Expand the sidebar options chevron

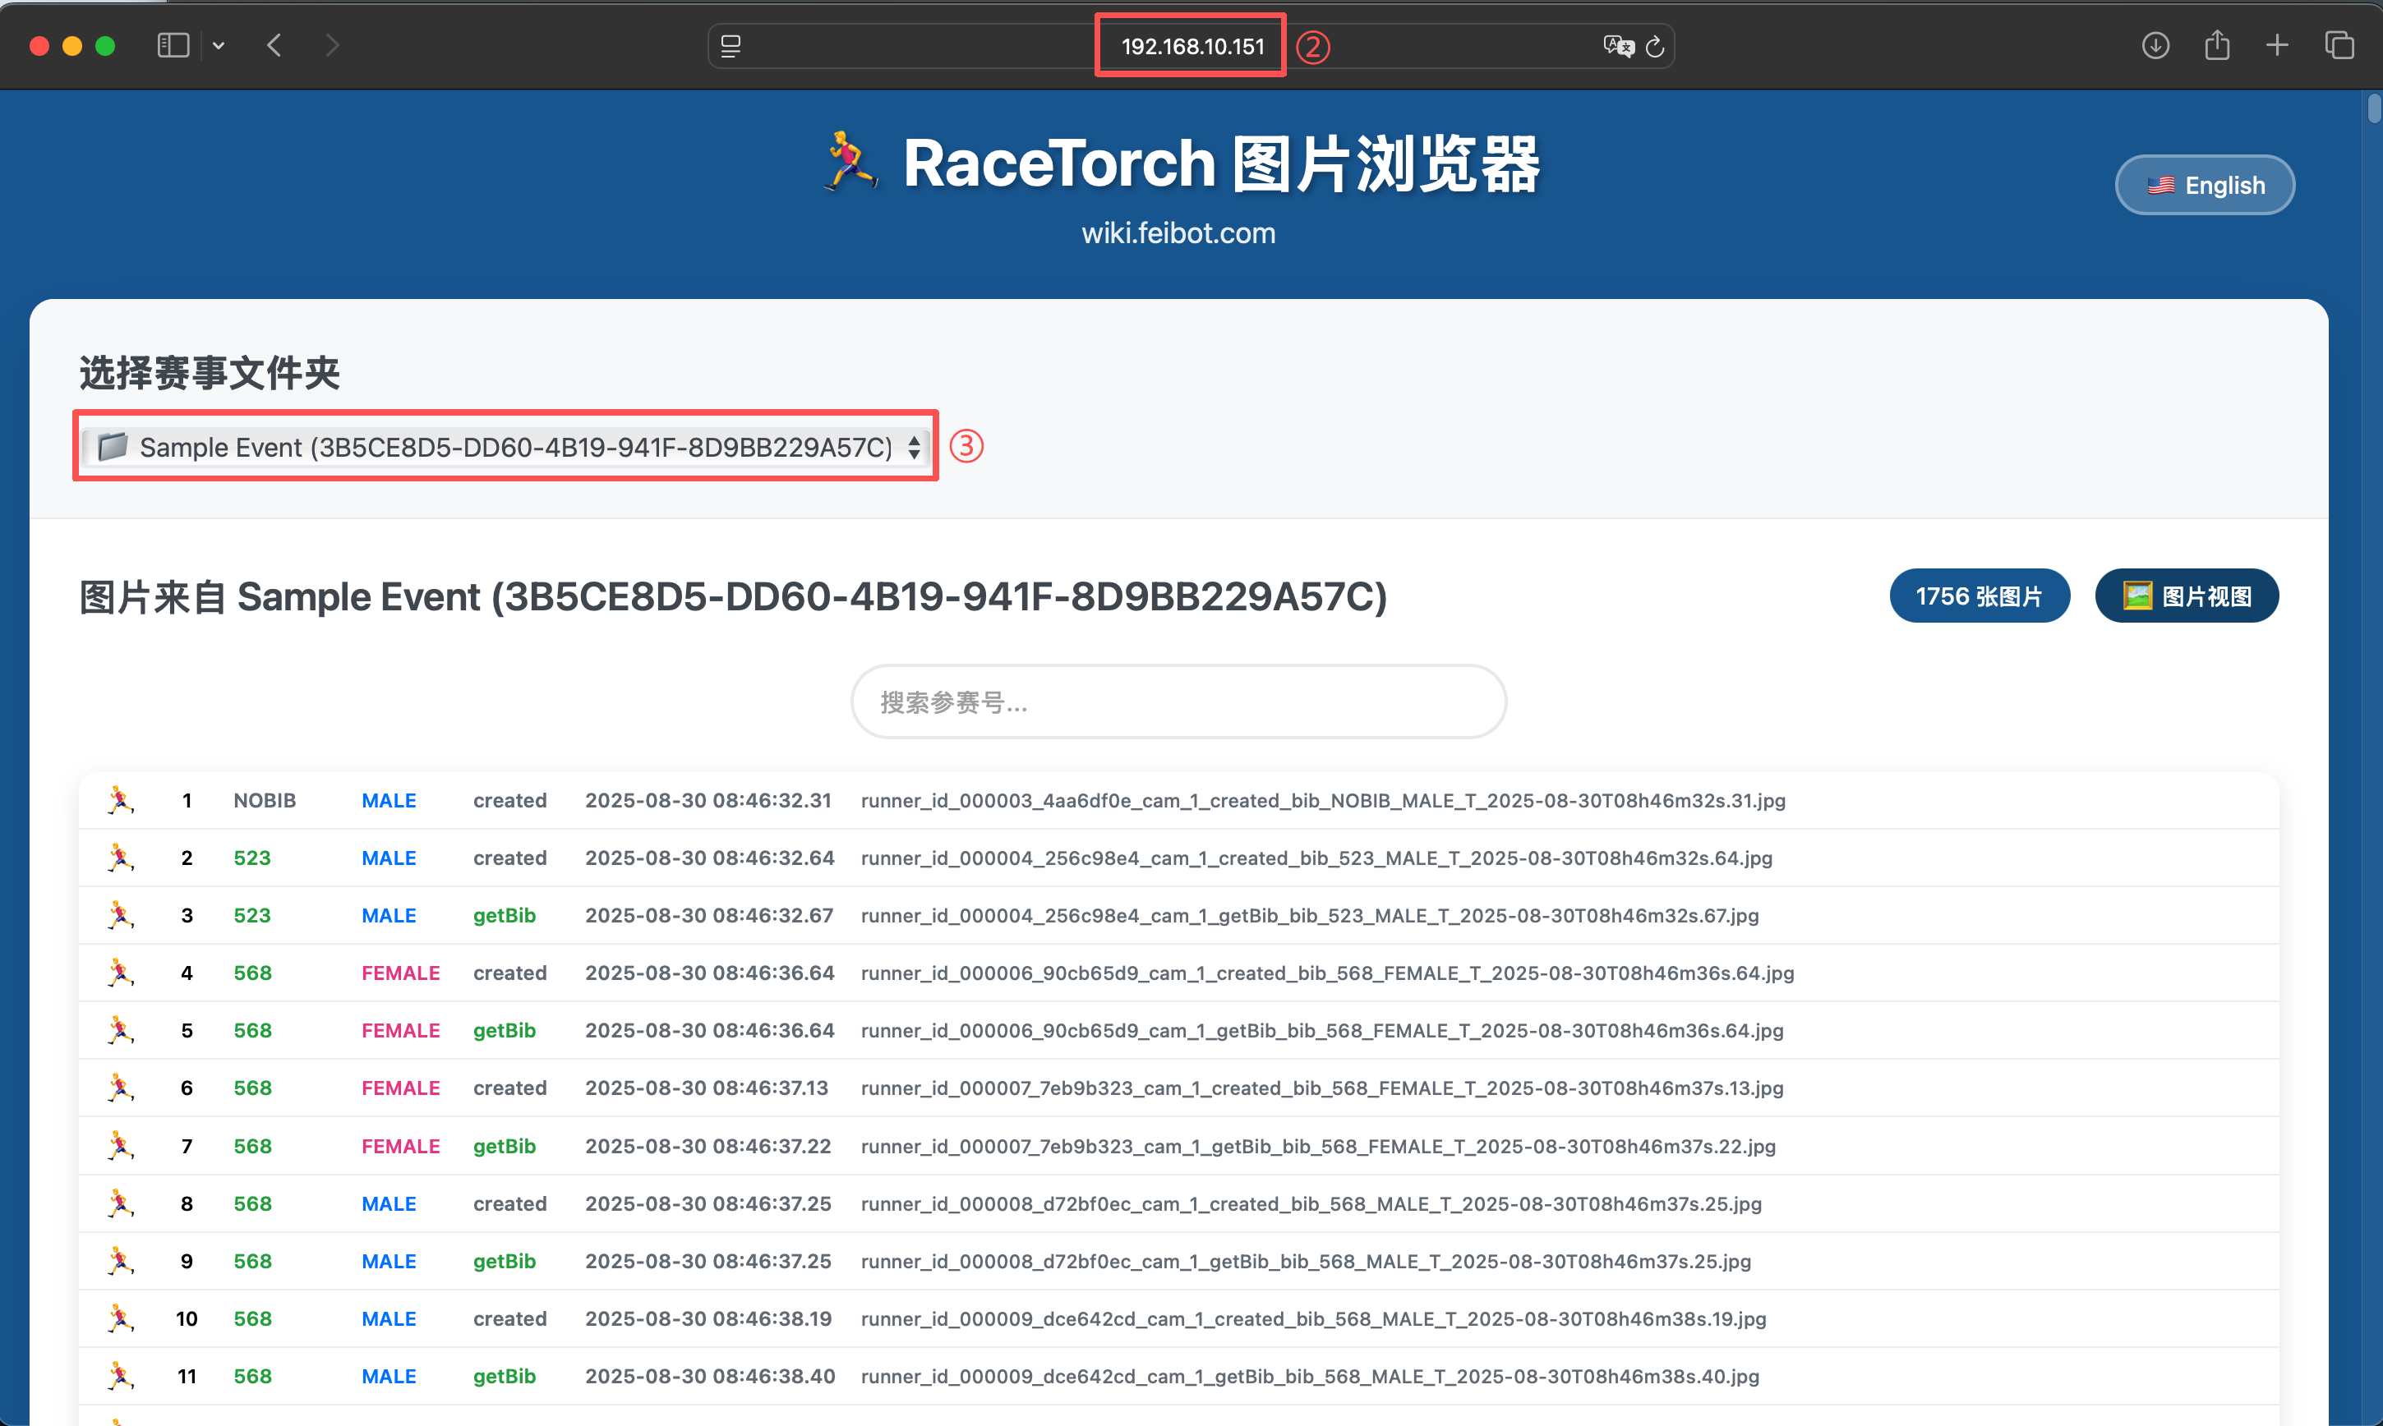coord(219,45)
